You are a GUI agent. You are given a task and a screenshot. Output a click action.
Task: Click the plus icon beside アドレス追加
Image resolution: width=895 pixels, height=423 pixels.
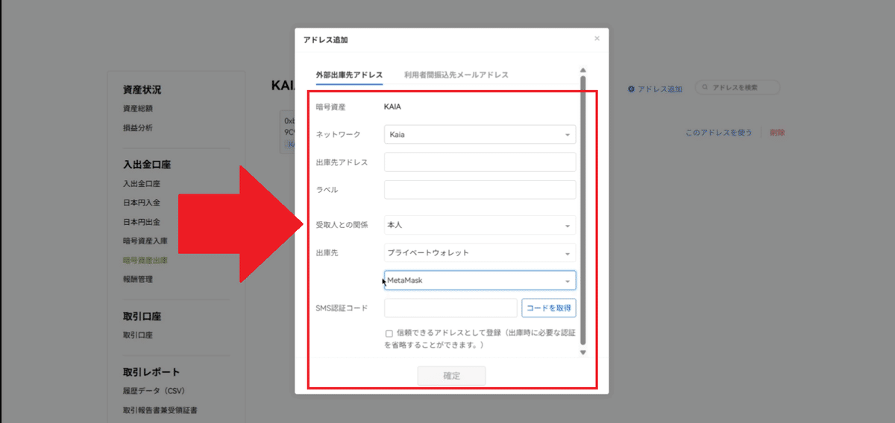(631, 89)
